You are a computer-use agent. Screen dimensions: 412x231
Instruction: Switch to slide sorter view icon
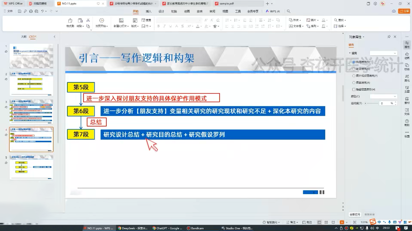pyautogui.click(x=326, y=222)
